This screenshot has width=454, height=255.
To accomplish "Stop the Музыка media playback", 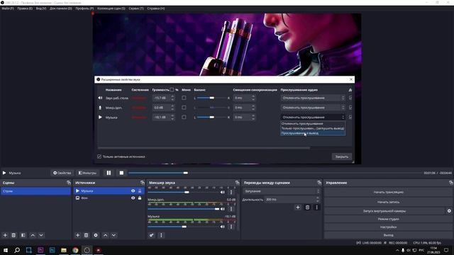I will tap(121, 173).
